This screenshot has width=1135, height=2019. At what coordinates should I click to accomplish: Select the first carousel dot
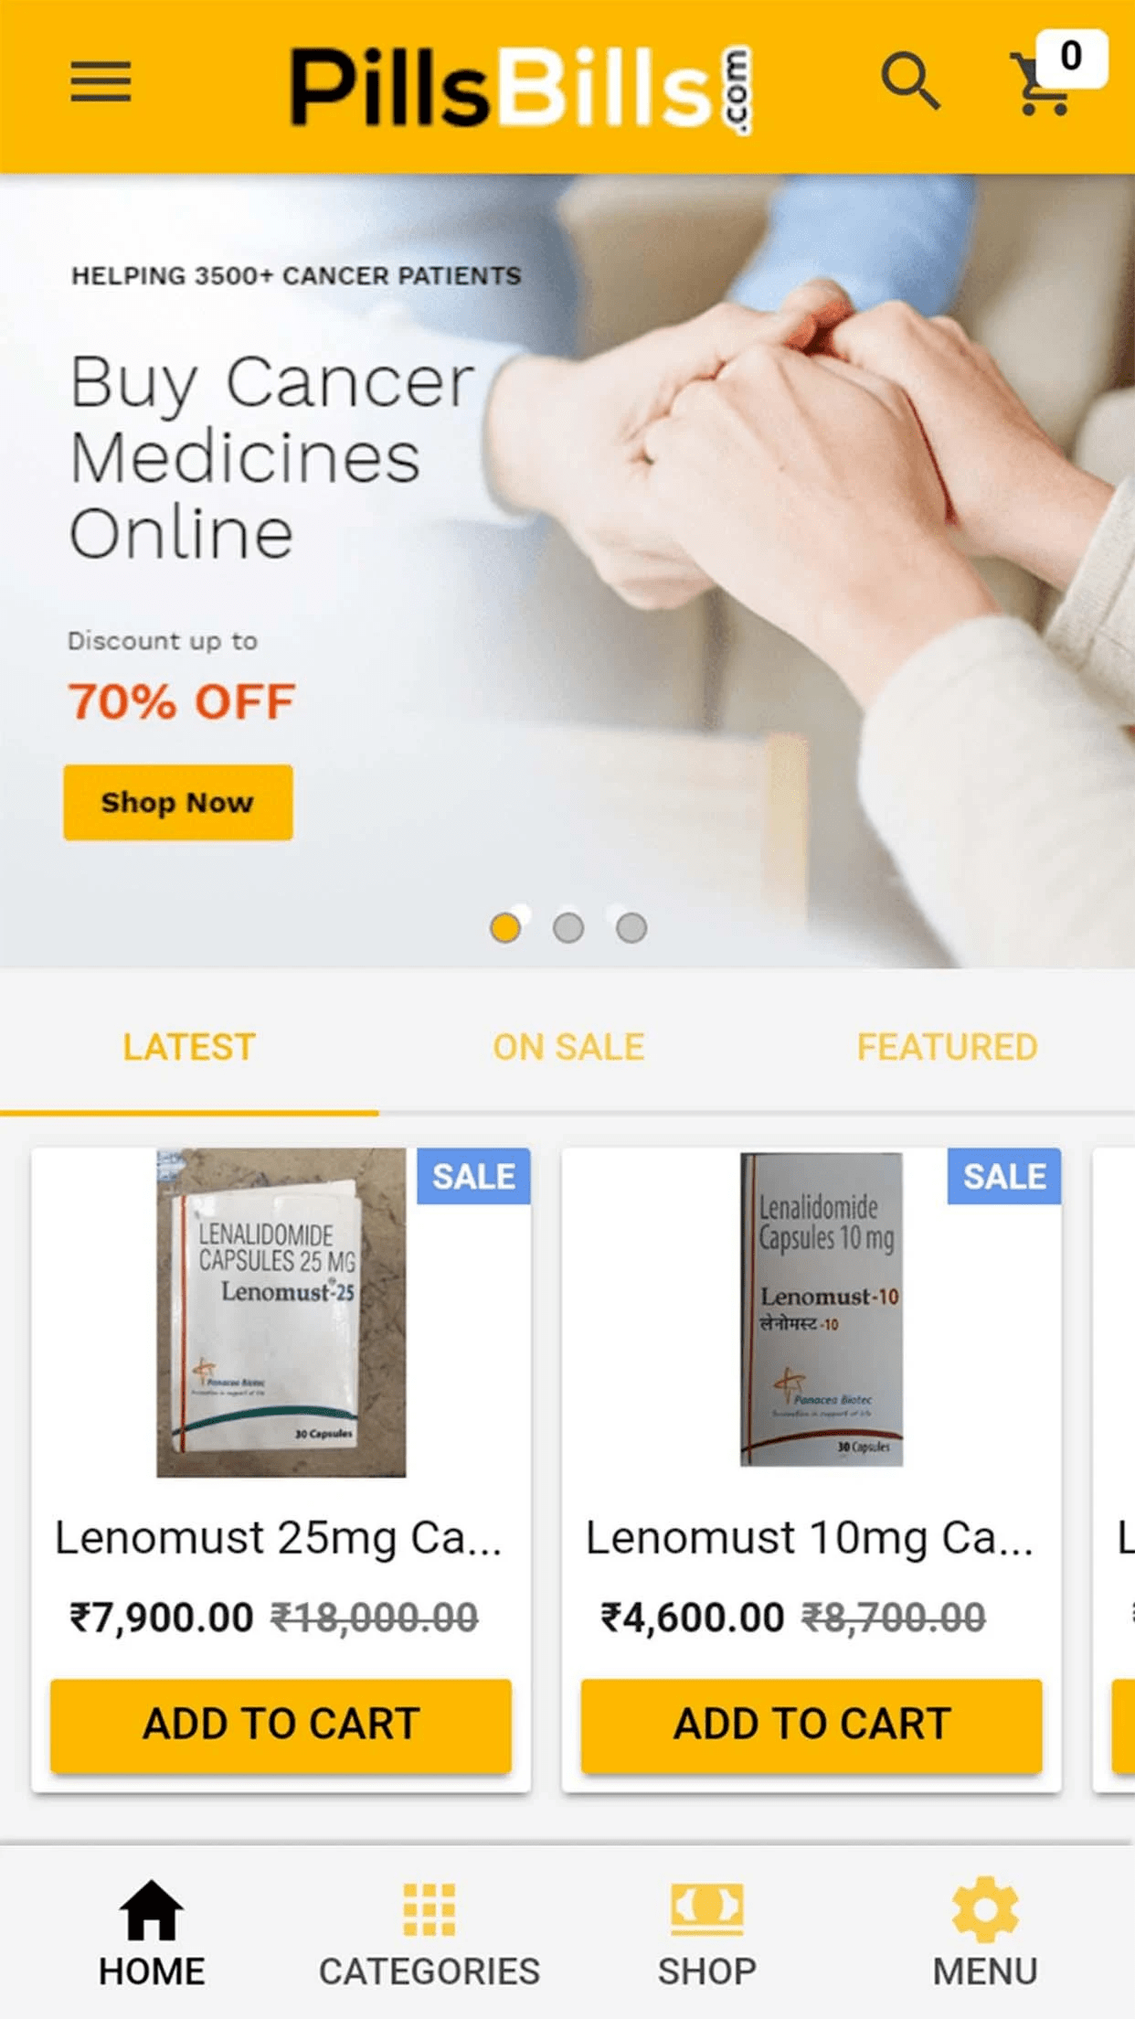505,927
